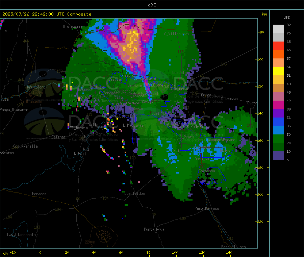Click the Valle_Grande map label
The image size is (304, 257).
100,125
